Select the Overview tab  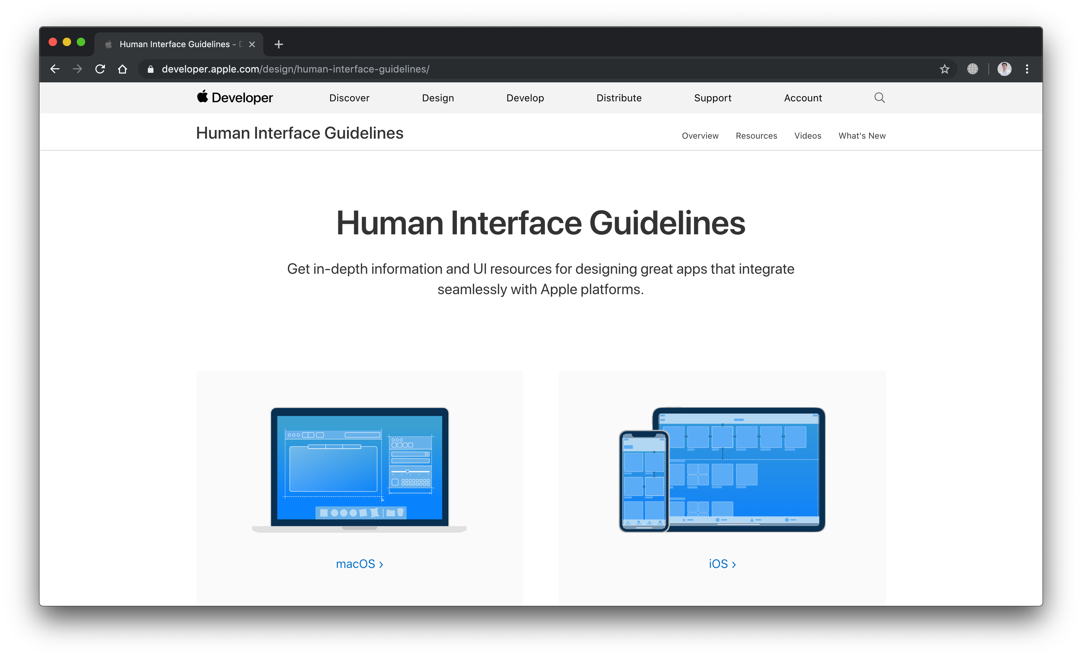tap(699, 136)
